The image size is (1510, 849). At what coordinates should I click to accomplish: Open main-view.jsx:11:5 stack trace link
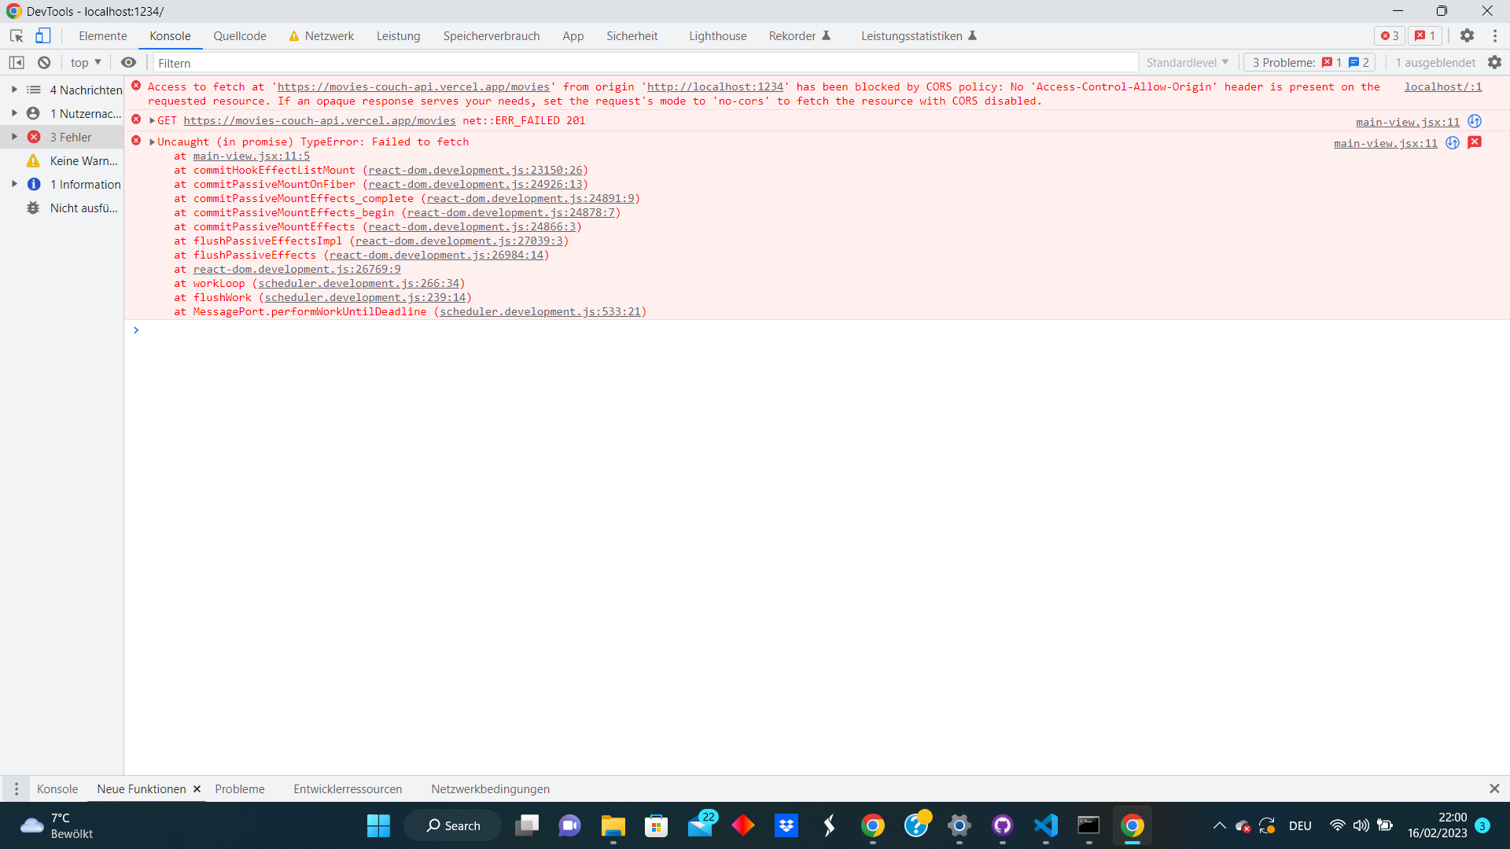coord(252,156)
